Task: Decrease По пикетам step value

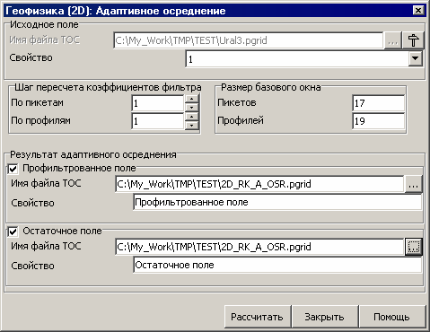Action: tap(191, 108)
